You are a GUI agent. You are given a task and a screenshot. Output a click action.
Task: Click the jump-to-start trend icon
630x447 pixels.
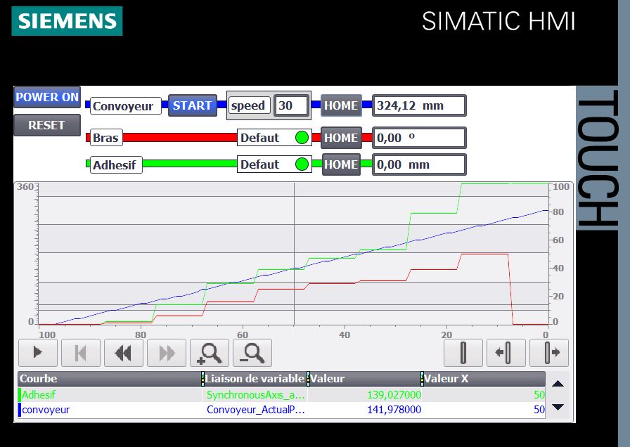point(81,353)
